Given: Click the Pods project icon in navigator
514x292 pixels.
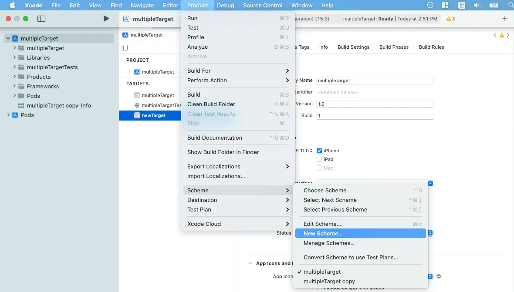Looking at the screenshot, I should 15,115.
